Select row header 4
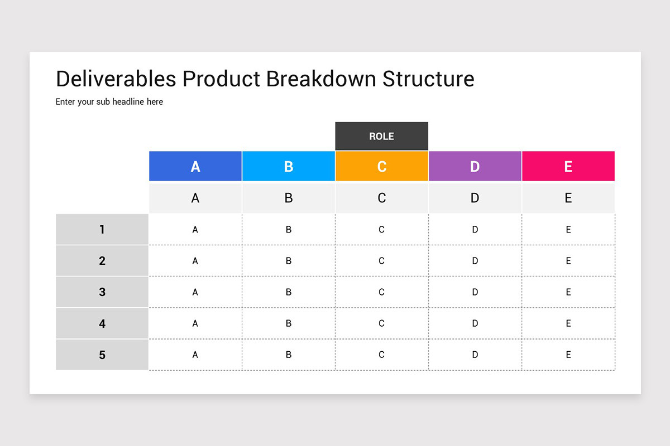The width and height of the screenshot is (670, 446). pos(102,323)
